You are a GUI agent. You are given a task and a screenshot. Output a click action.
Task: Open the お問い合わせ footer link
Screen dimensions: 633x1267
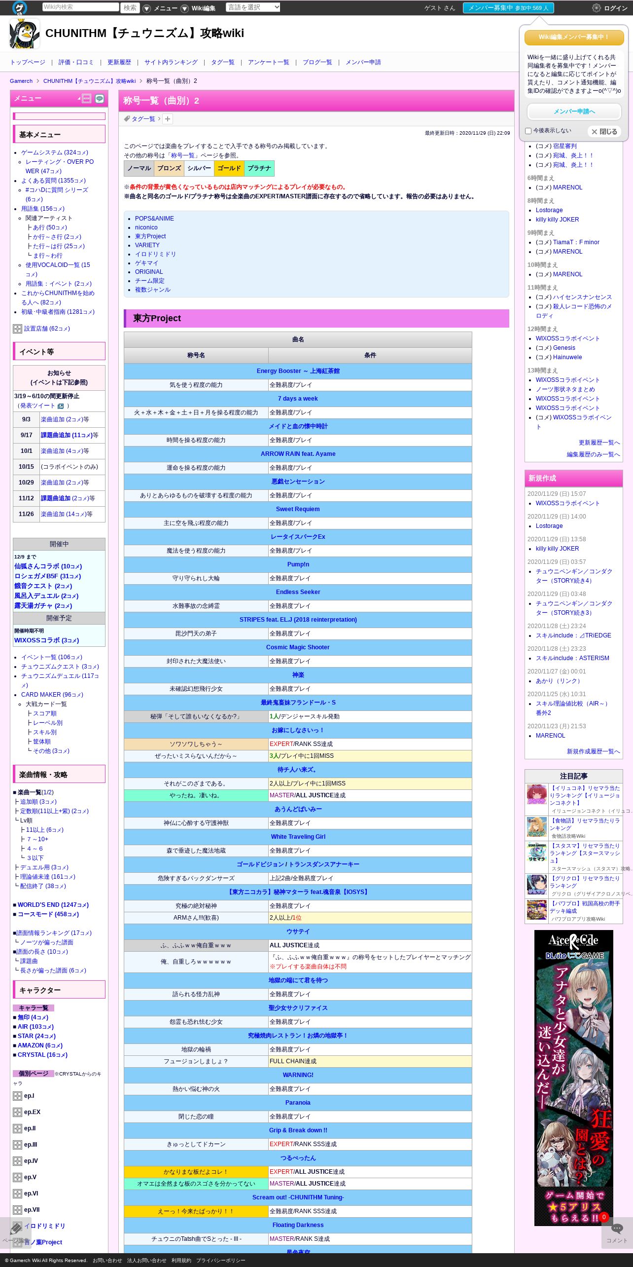click(x=107, y=1260)
